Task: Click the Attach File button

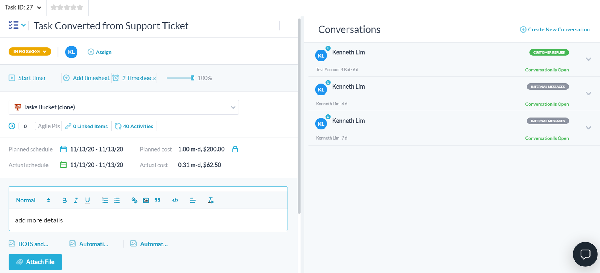Action: [35, 262]
